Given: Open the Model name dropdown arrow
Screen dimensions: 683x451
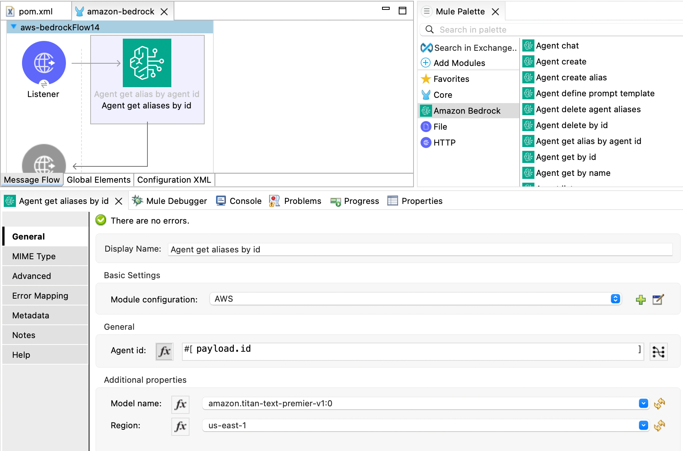Looking at the screenshot, I should pyautogui.click(x=643, y=403).
